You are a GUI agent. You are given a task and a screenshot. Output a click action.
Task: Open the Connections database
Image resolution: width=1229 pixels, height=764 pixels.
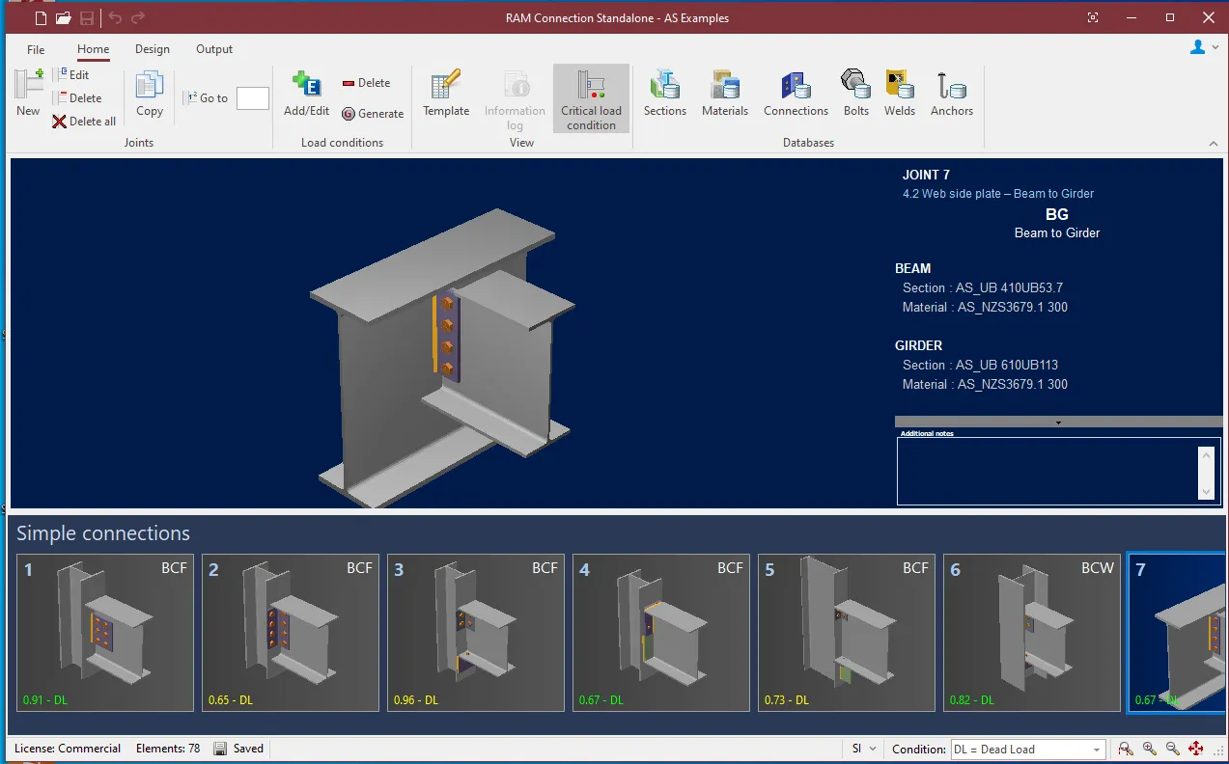pos(796,93)
